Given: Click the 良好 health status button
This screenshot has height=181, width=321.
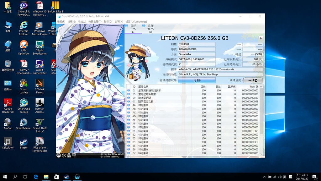Looking at the screenshot, I should (x=197, y=80).
